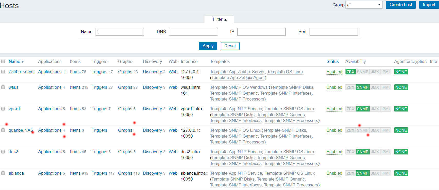The image size is (439, 190).
Task: Apply the host filter
Action: [x=208, y=46]
